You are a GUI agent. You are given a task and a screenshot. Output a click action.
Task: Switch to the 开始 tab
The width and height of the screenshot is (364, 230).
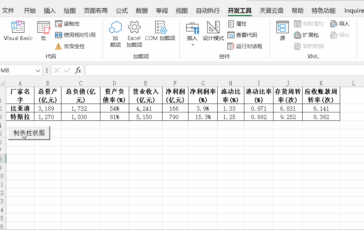coord(30,11)
